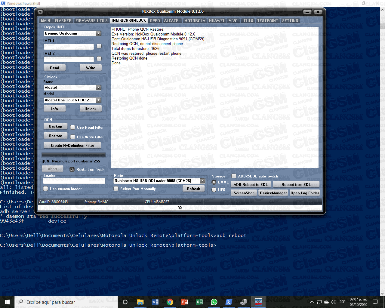
Task: Tick the IMEI 2 checkbox
Action: [x=99, y=59]
